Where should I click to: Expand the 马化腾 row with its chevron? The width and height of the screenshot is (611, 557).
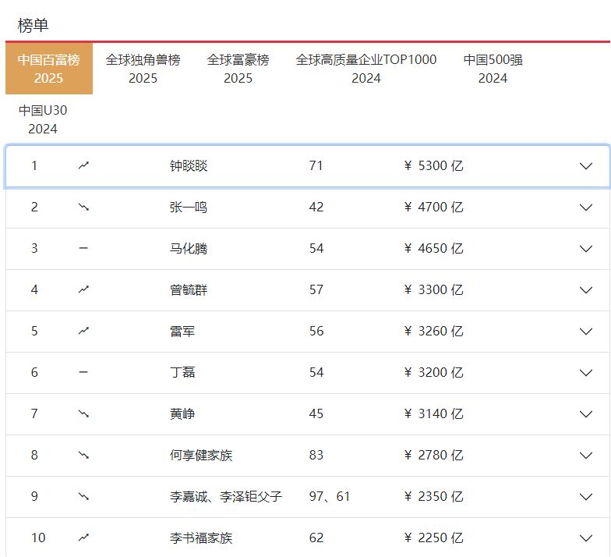pos(586,248)
